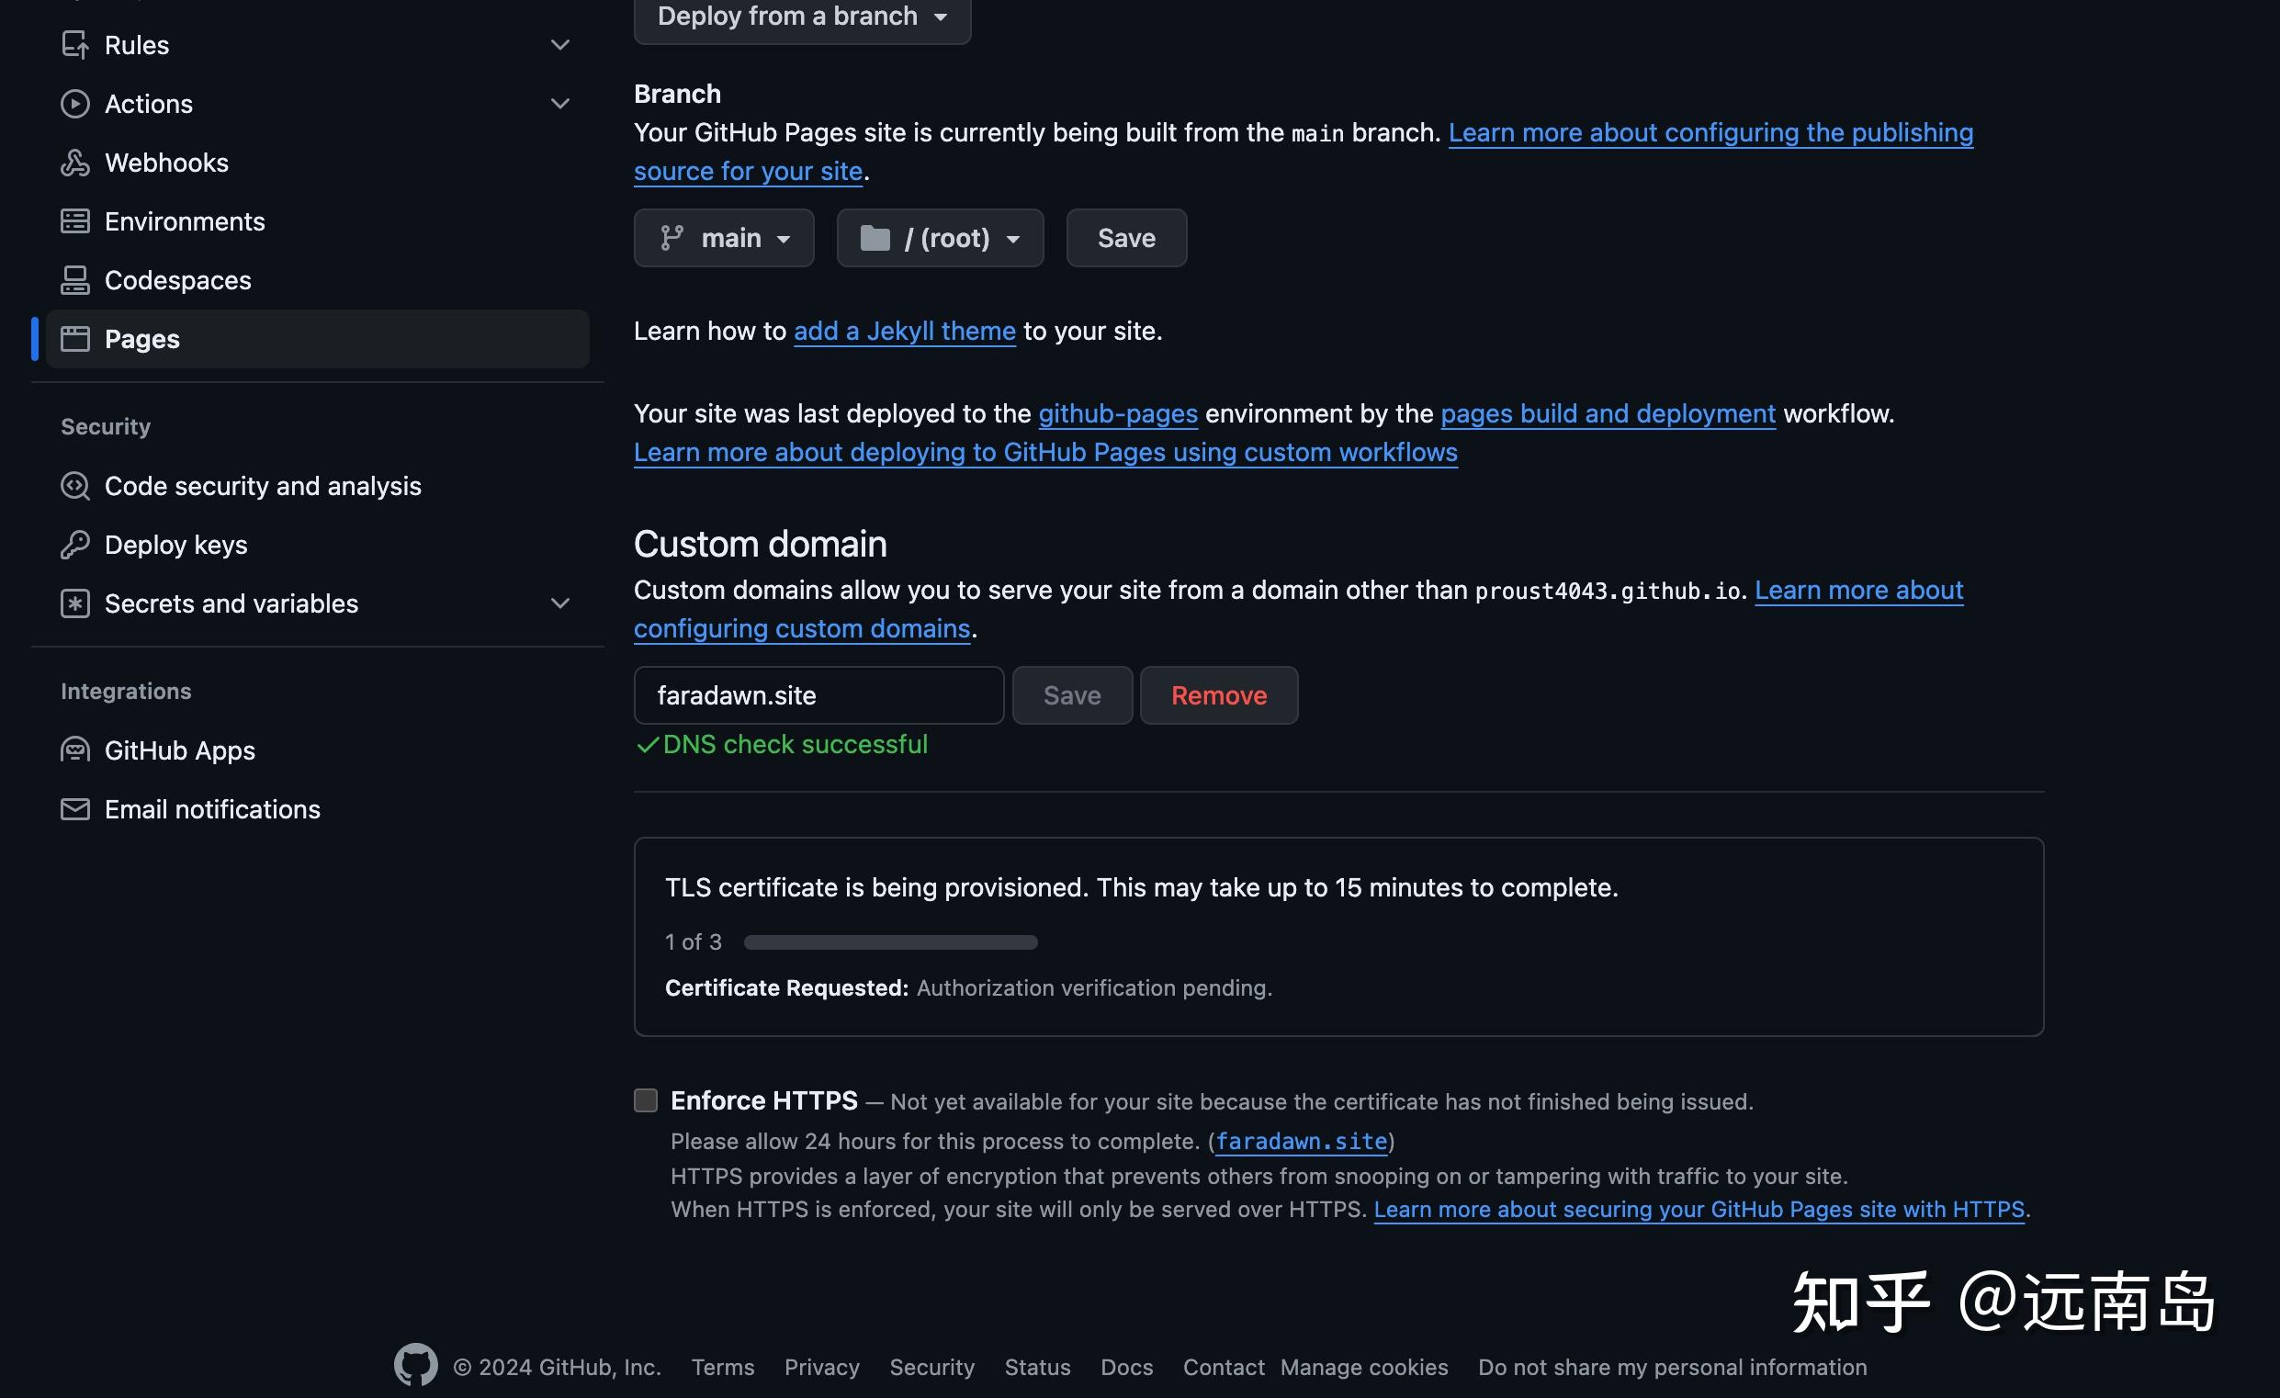Click the Remove custom domain button
The image size is (2280, 1398).
click(1218, 694)
